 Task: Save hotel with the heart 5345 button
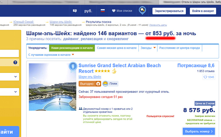(x=209, y=77)
